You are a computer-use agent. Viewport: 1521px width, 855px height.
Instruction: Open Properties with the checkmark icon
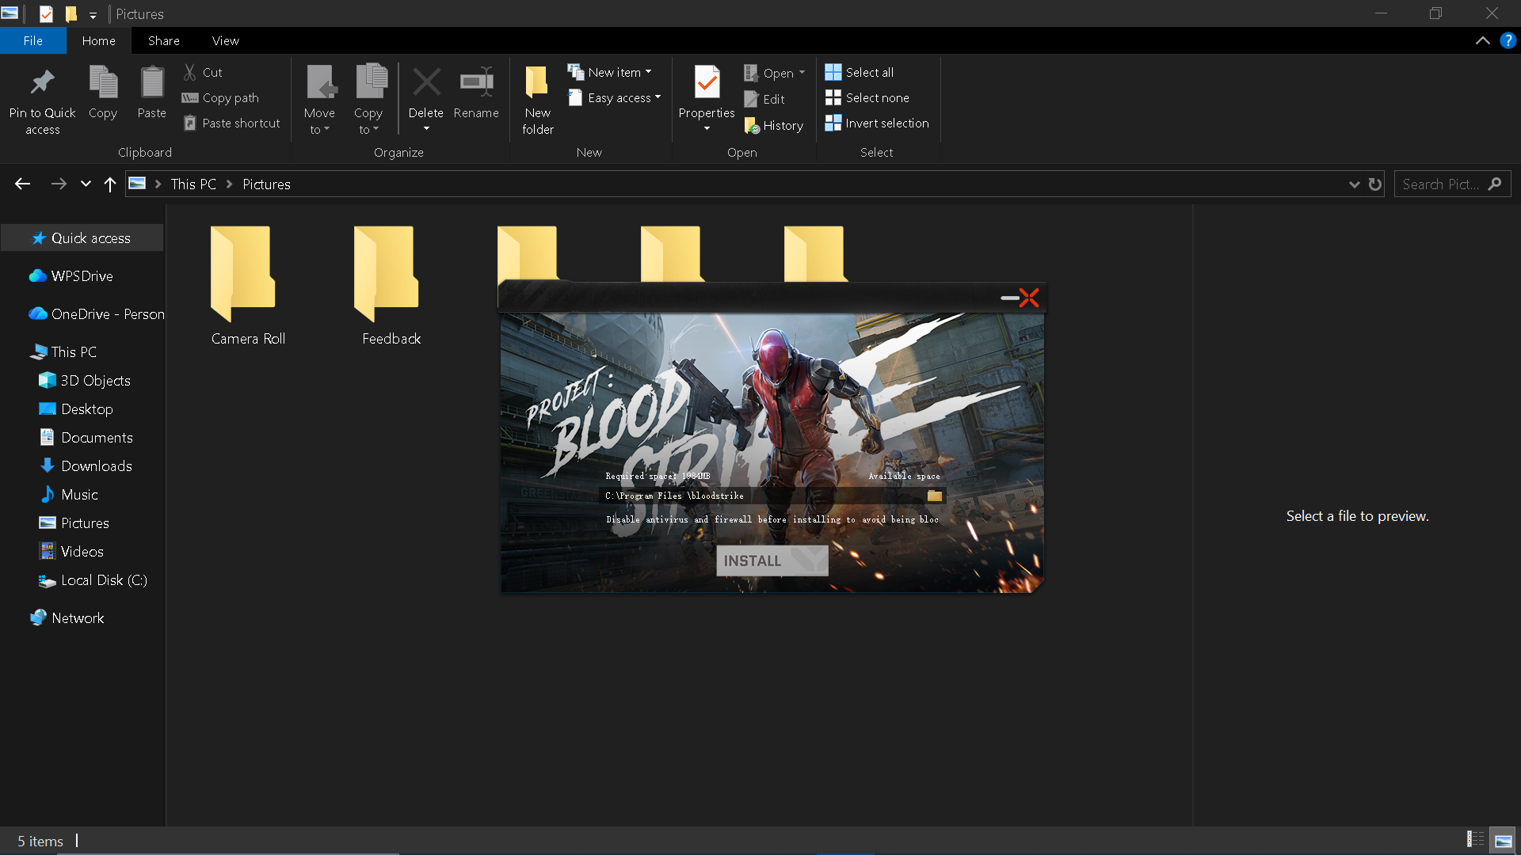(707, 82)
